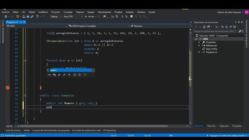Toggle the first filter icon in IntelliSense popup

tap(49, 75)
